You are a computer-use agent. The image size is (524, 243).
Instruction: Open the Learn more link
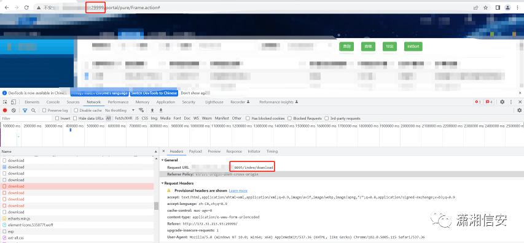coord(238,191)
